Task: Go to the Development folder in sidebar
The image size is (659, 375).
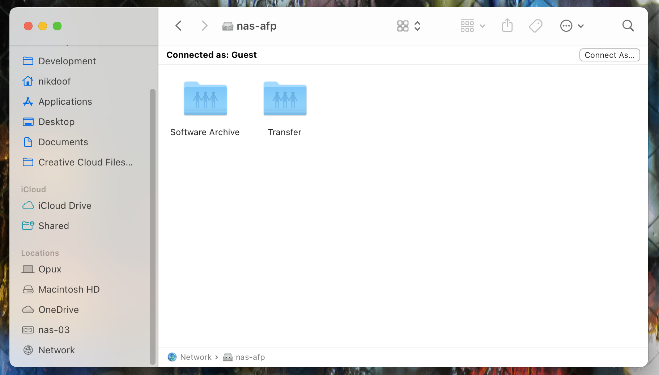Action: [67, 61]
